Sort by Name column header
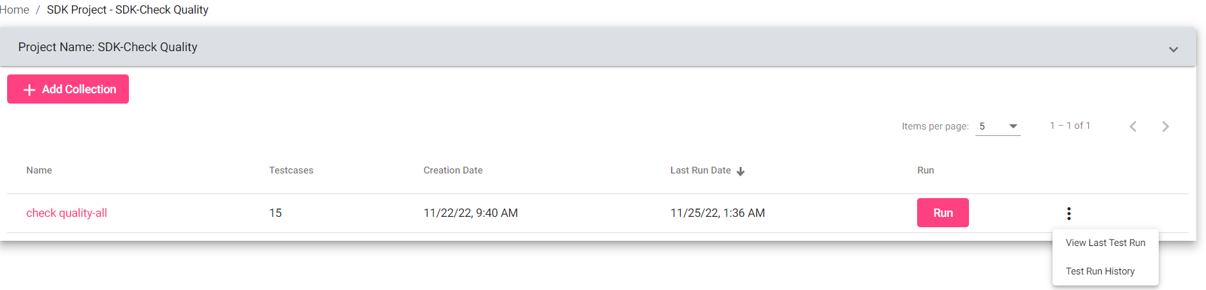Screen dimensions: 1206x290 tap(39, 170)
